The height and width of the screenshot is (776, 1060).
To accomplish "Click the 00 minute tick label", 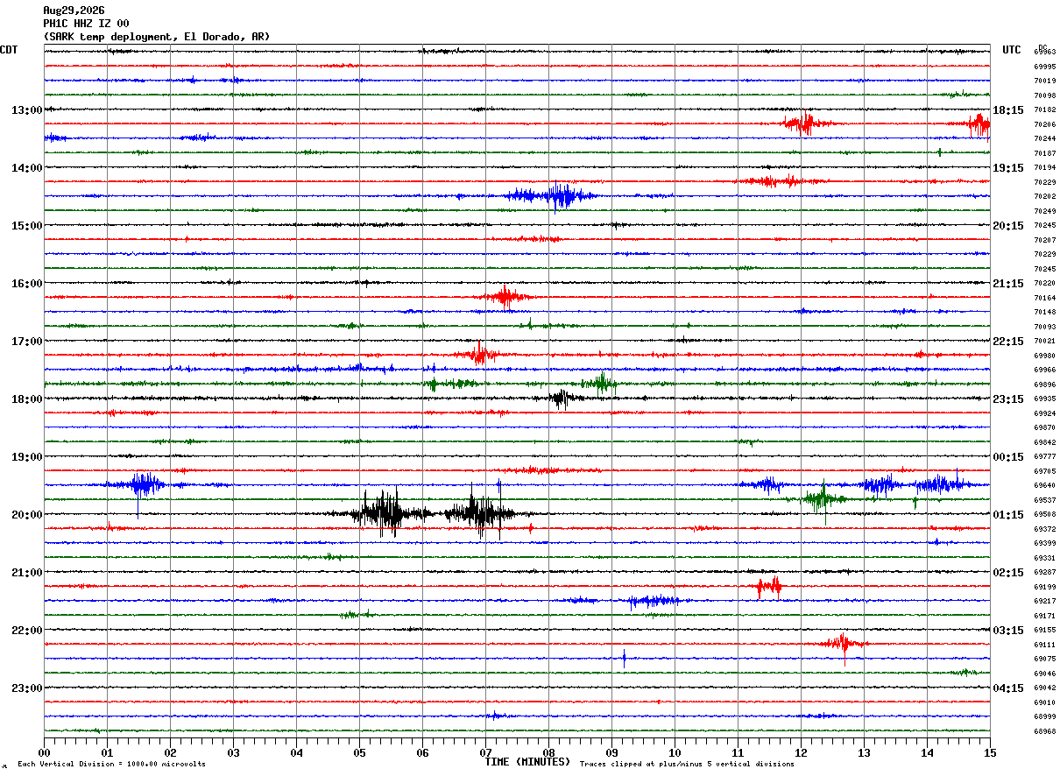I will pyautogui.click(x=45, y=752).
